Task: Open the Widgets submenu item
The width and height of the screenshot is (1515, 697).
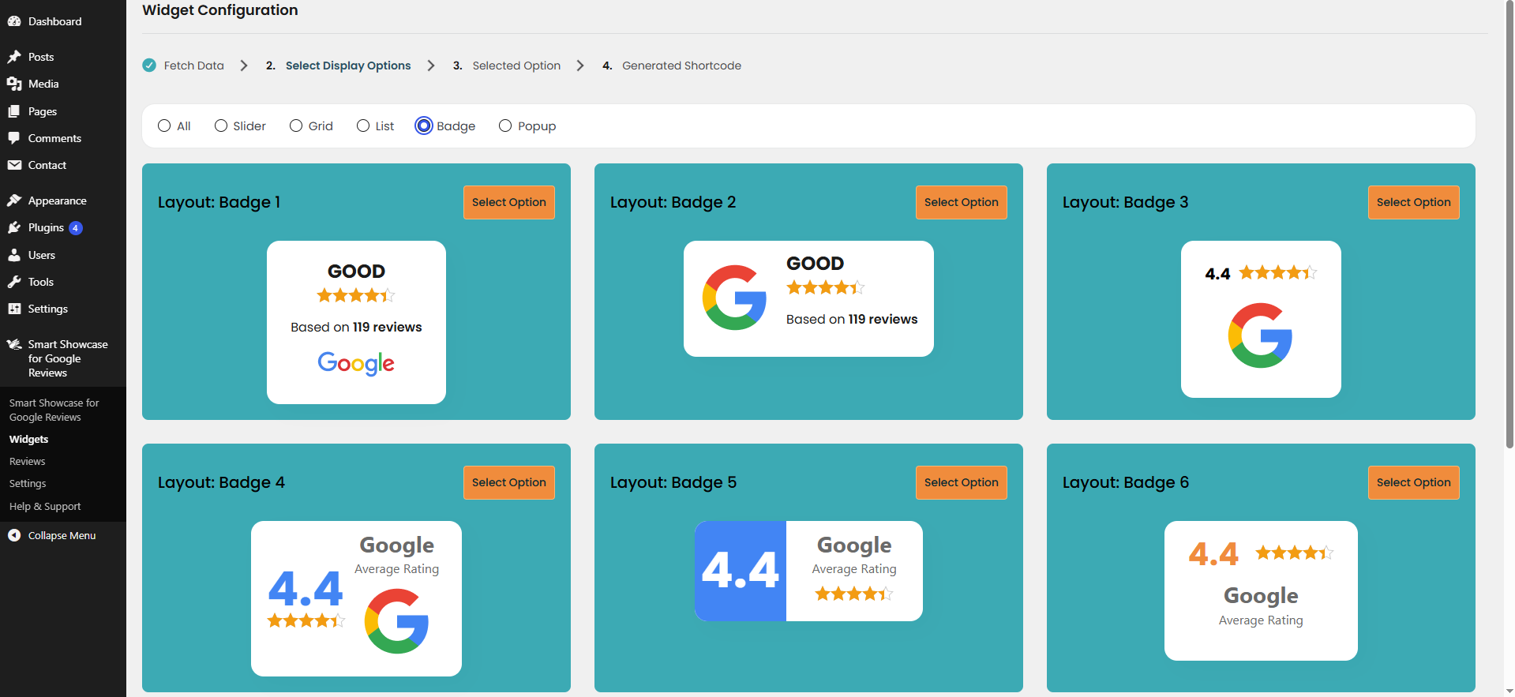Action: tap(29, 440)
